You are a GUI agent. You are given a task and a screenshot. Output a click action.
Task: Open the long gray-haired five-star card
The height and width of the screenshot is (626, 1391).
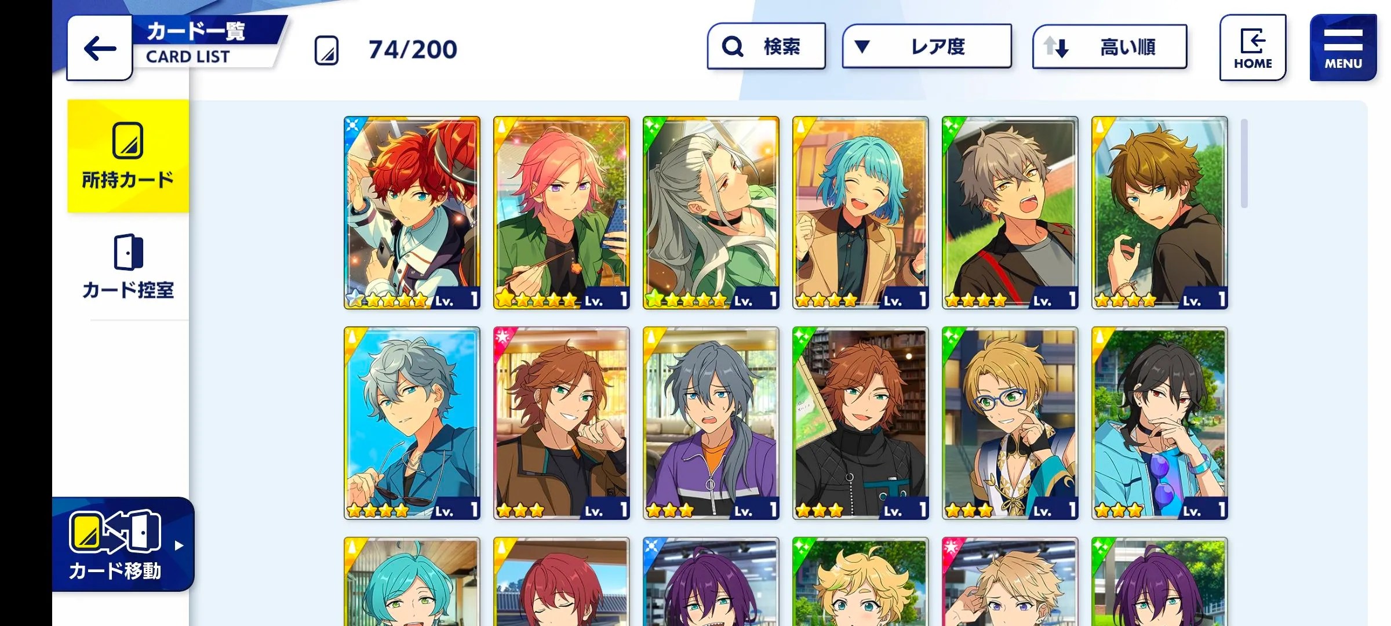point(711,213)
